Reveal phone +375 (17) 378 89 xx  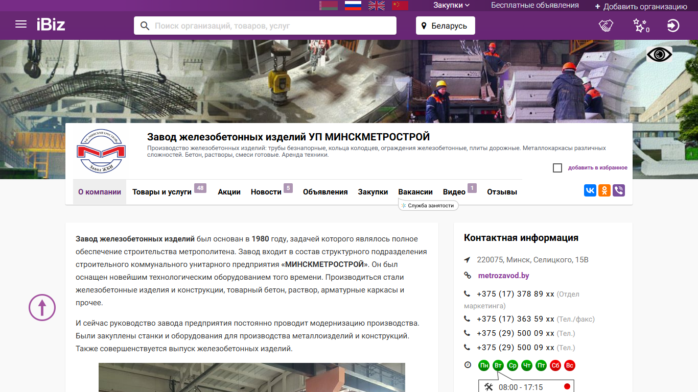point(516,294)
